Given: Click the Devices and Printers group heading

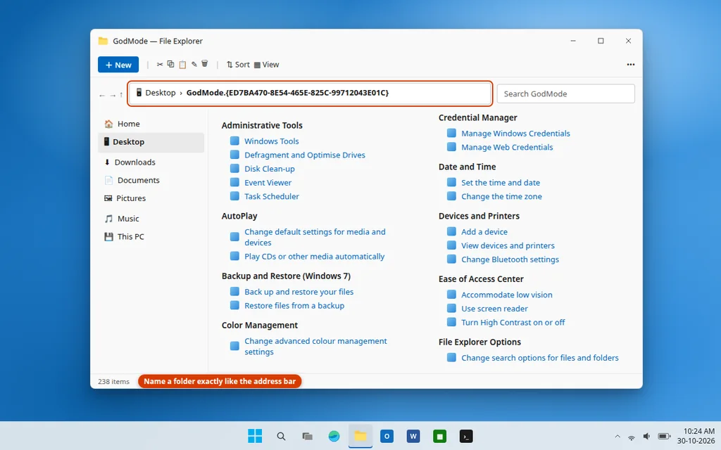Looking at the screenshot, I should click(x=479, y=216).
